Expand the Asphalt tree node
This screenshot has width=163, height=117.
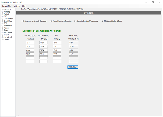[2, 14]
